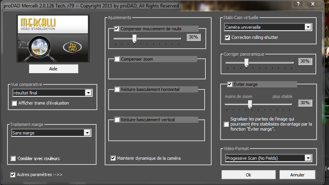Click the Mercalli video stabilization logo image
The width and height of the screenshot is (329, 185).
[53, 38]
